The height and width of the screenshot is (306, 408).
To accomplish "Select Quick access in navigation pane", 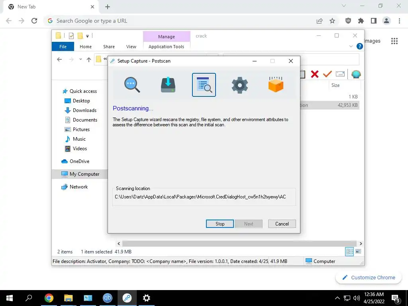I will [x=80, y=91].
